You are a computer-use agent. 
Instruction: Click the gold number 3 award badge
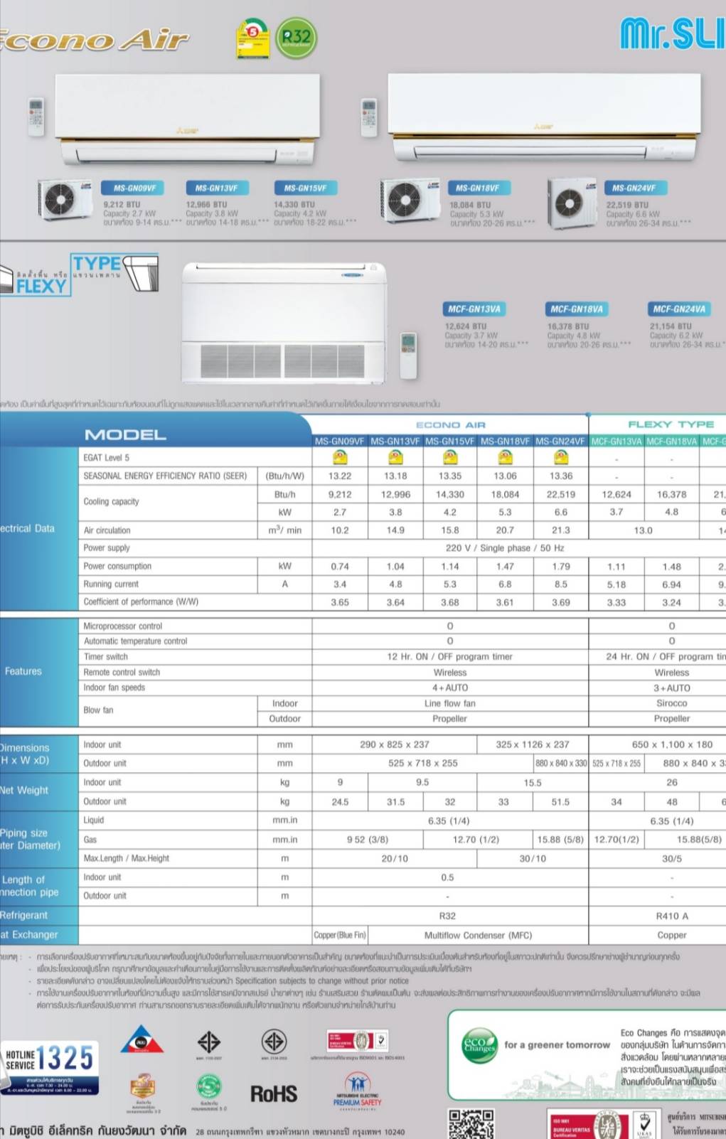(142, 1086)
